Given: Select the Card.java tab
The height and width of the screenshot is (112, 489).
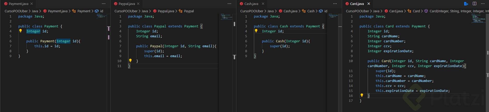Looking at the screenshot, I should (x=357, y=4).
